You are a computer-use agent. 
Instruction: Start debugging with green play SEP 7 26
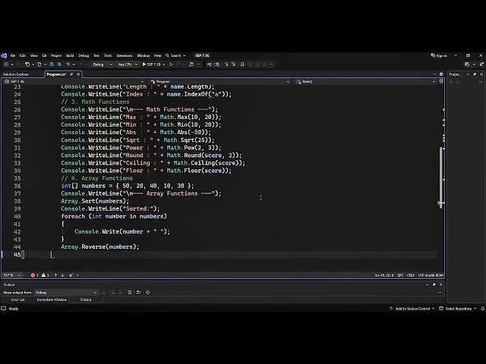tap(152, 64)
